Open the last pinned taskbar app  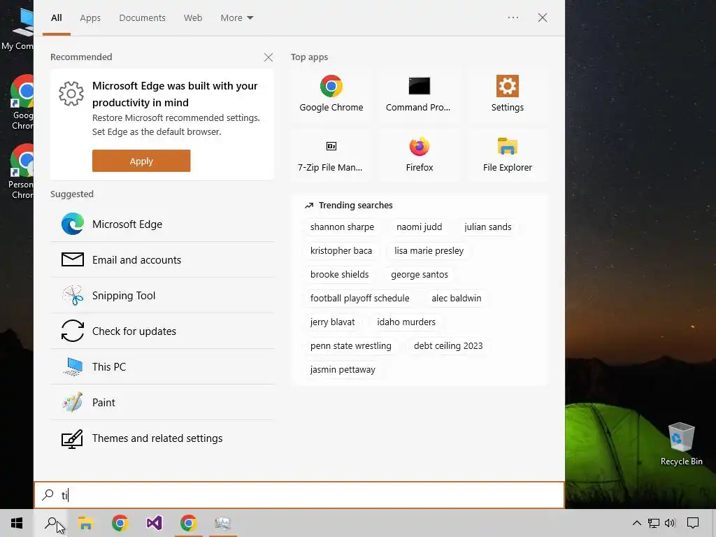(x=222, y=523)
